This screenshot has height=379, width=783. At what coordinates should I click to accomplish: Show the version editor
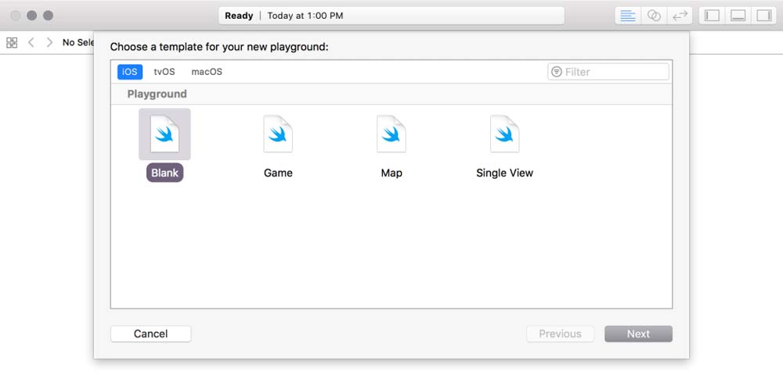[680, 16]
